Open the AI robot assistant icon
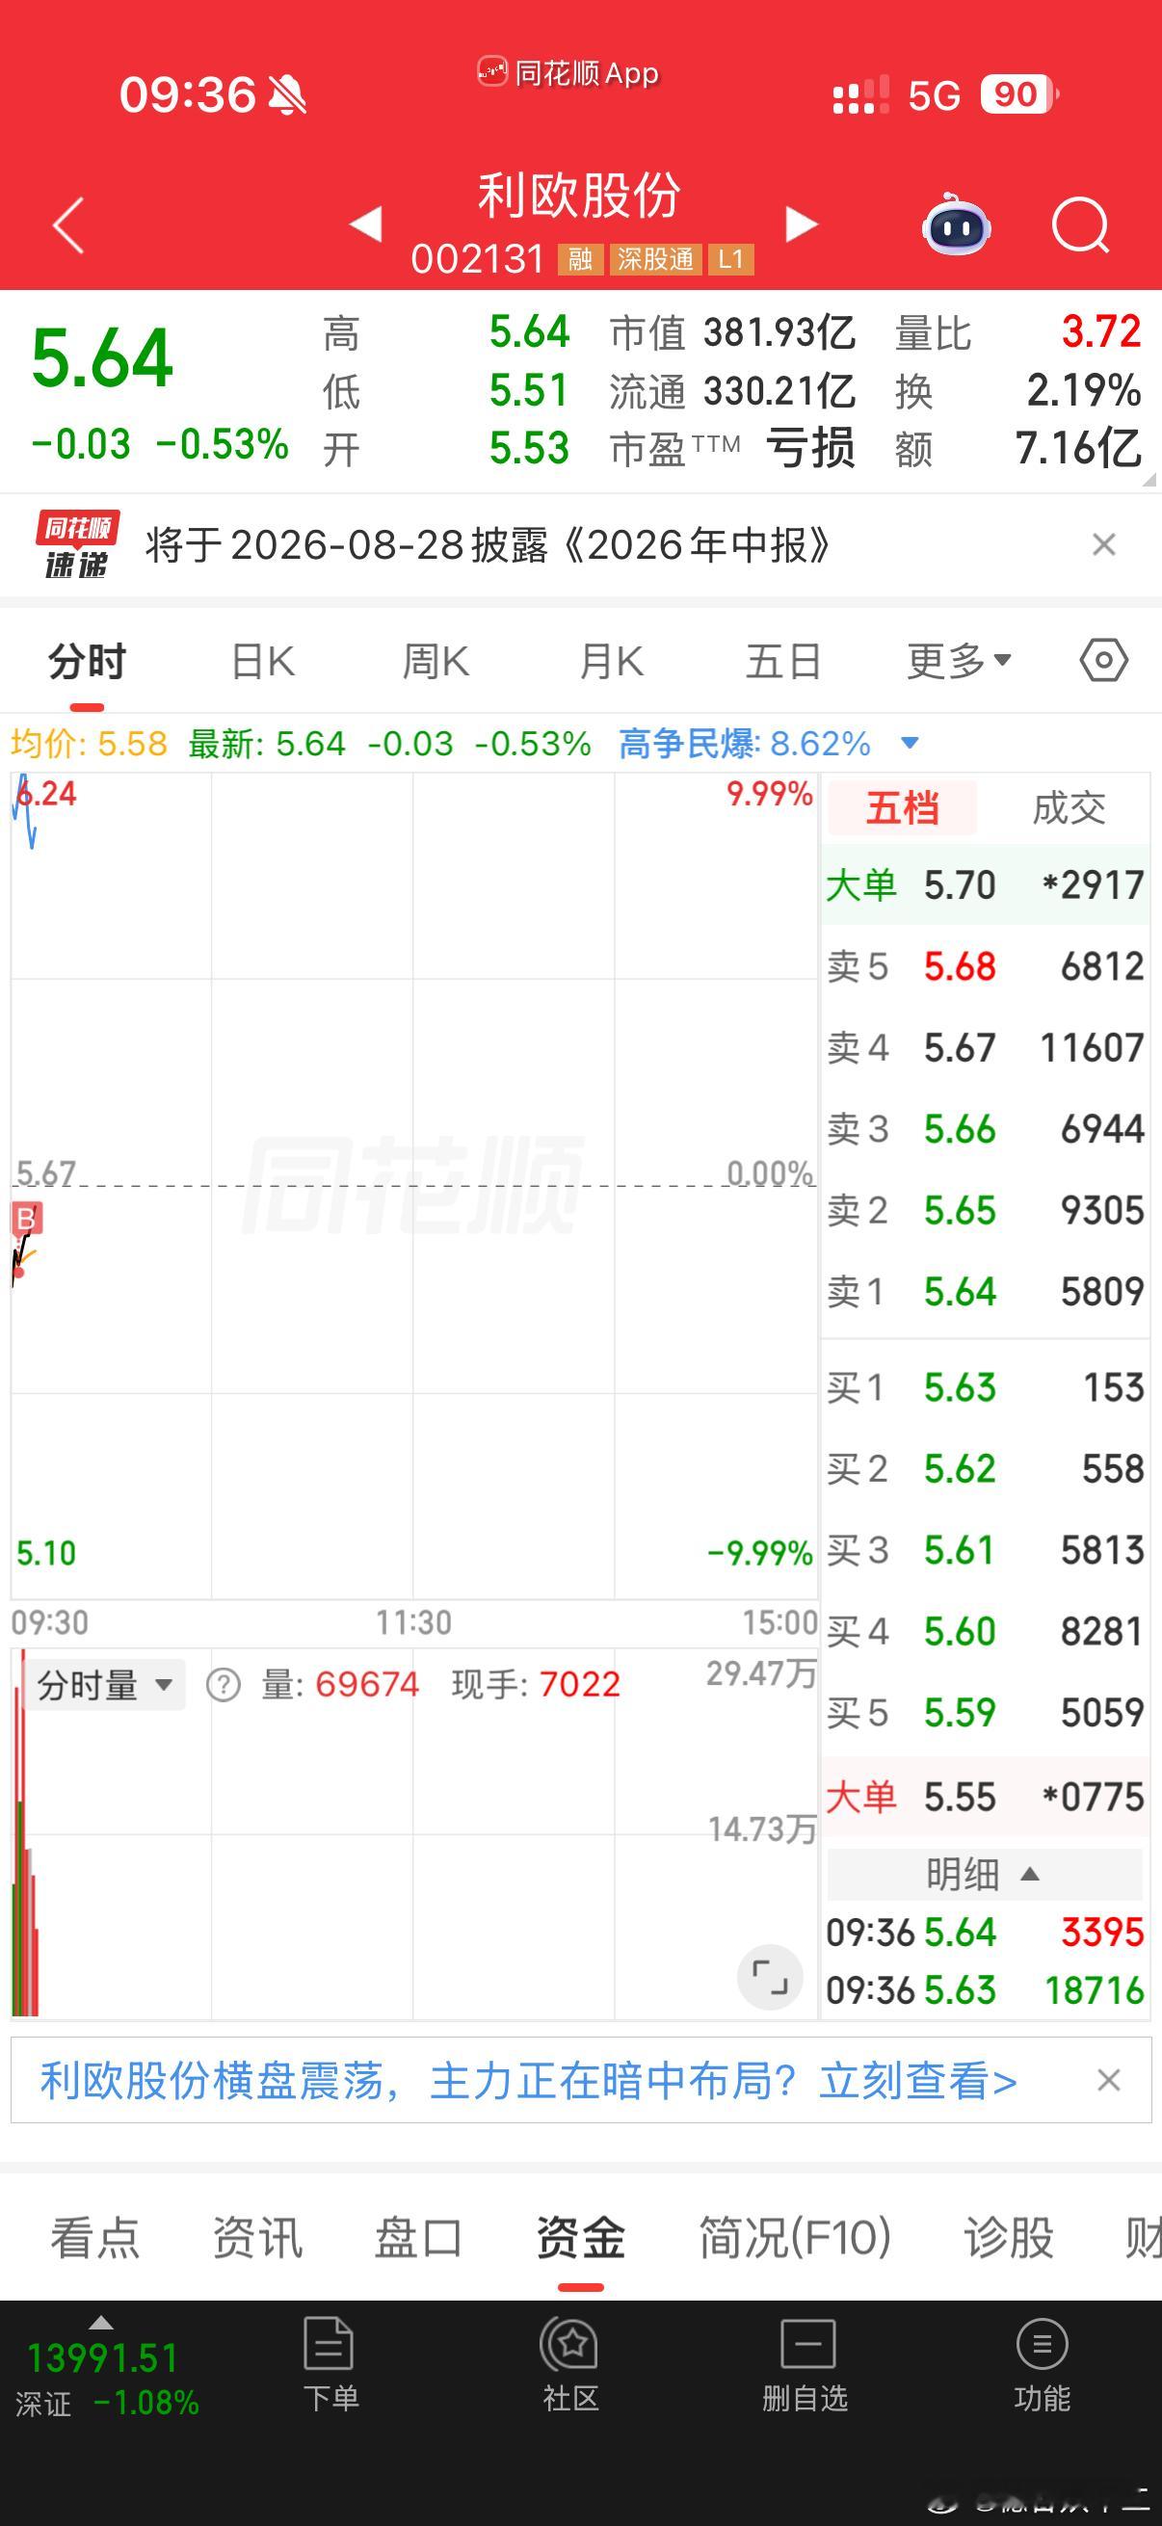Screen dimensions: 1162x2526 pos(956,224)
